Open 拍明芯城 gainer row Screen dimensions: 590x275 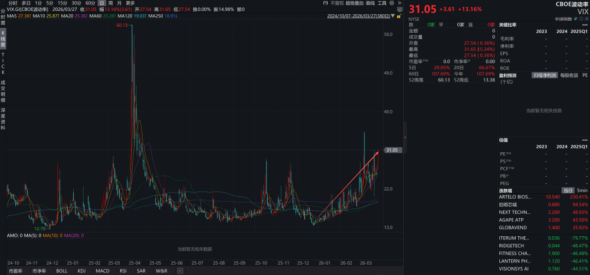tap(544, 205)
